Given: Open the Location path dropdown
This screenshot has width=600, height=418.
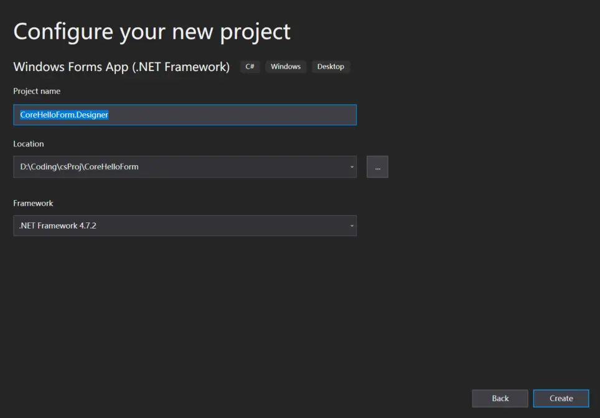Looking at the screenshot, I should [185, 167].
